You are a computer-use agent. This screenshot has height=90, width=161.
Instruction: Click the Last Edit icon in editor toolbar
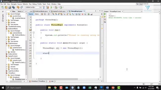click(x=42, y=14)
